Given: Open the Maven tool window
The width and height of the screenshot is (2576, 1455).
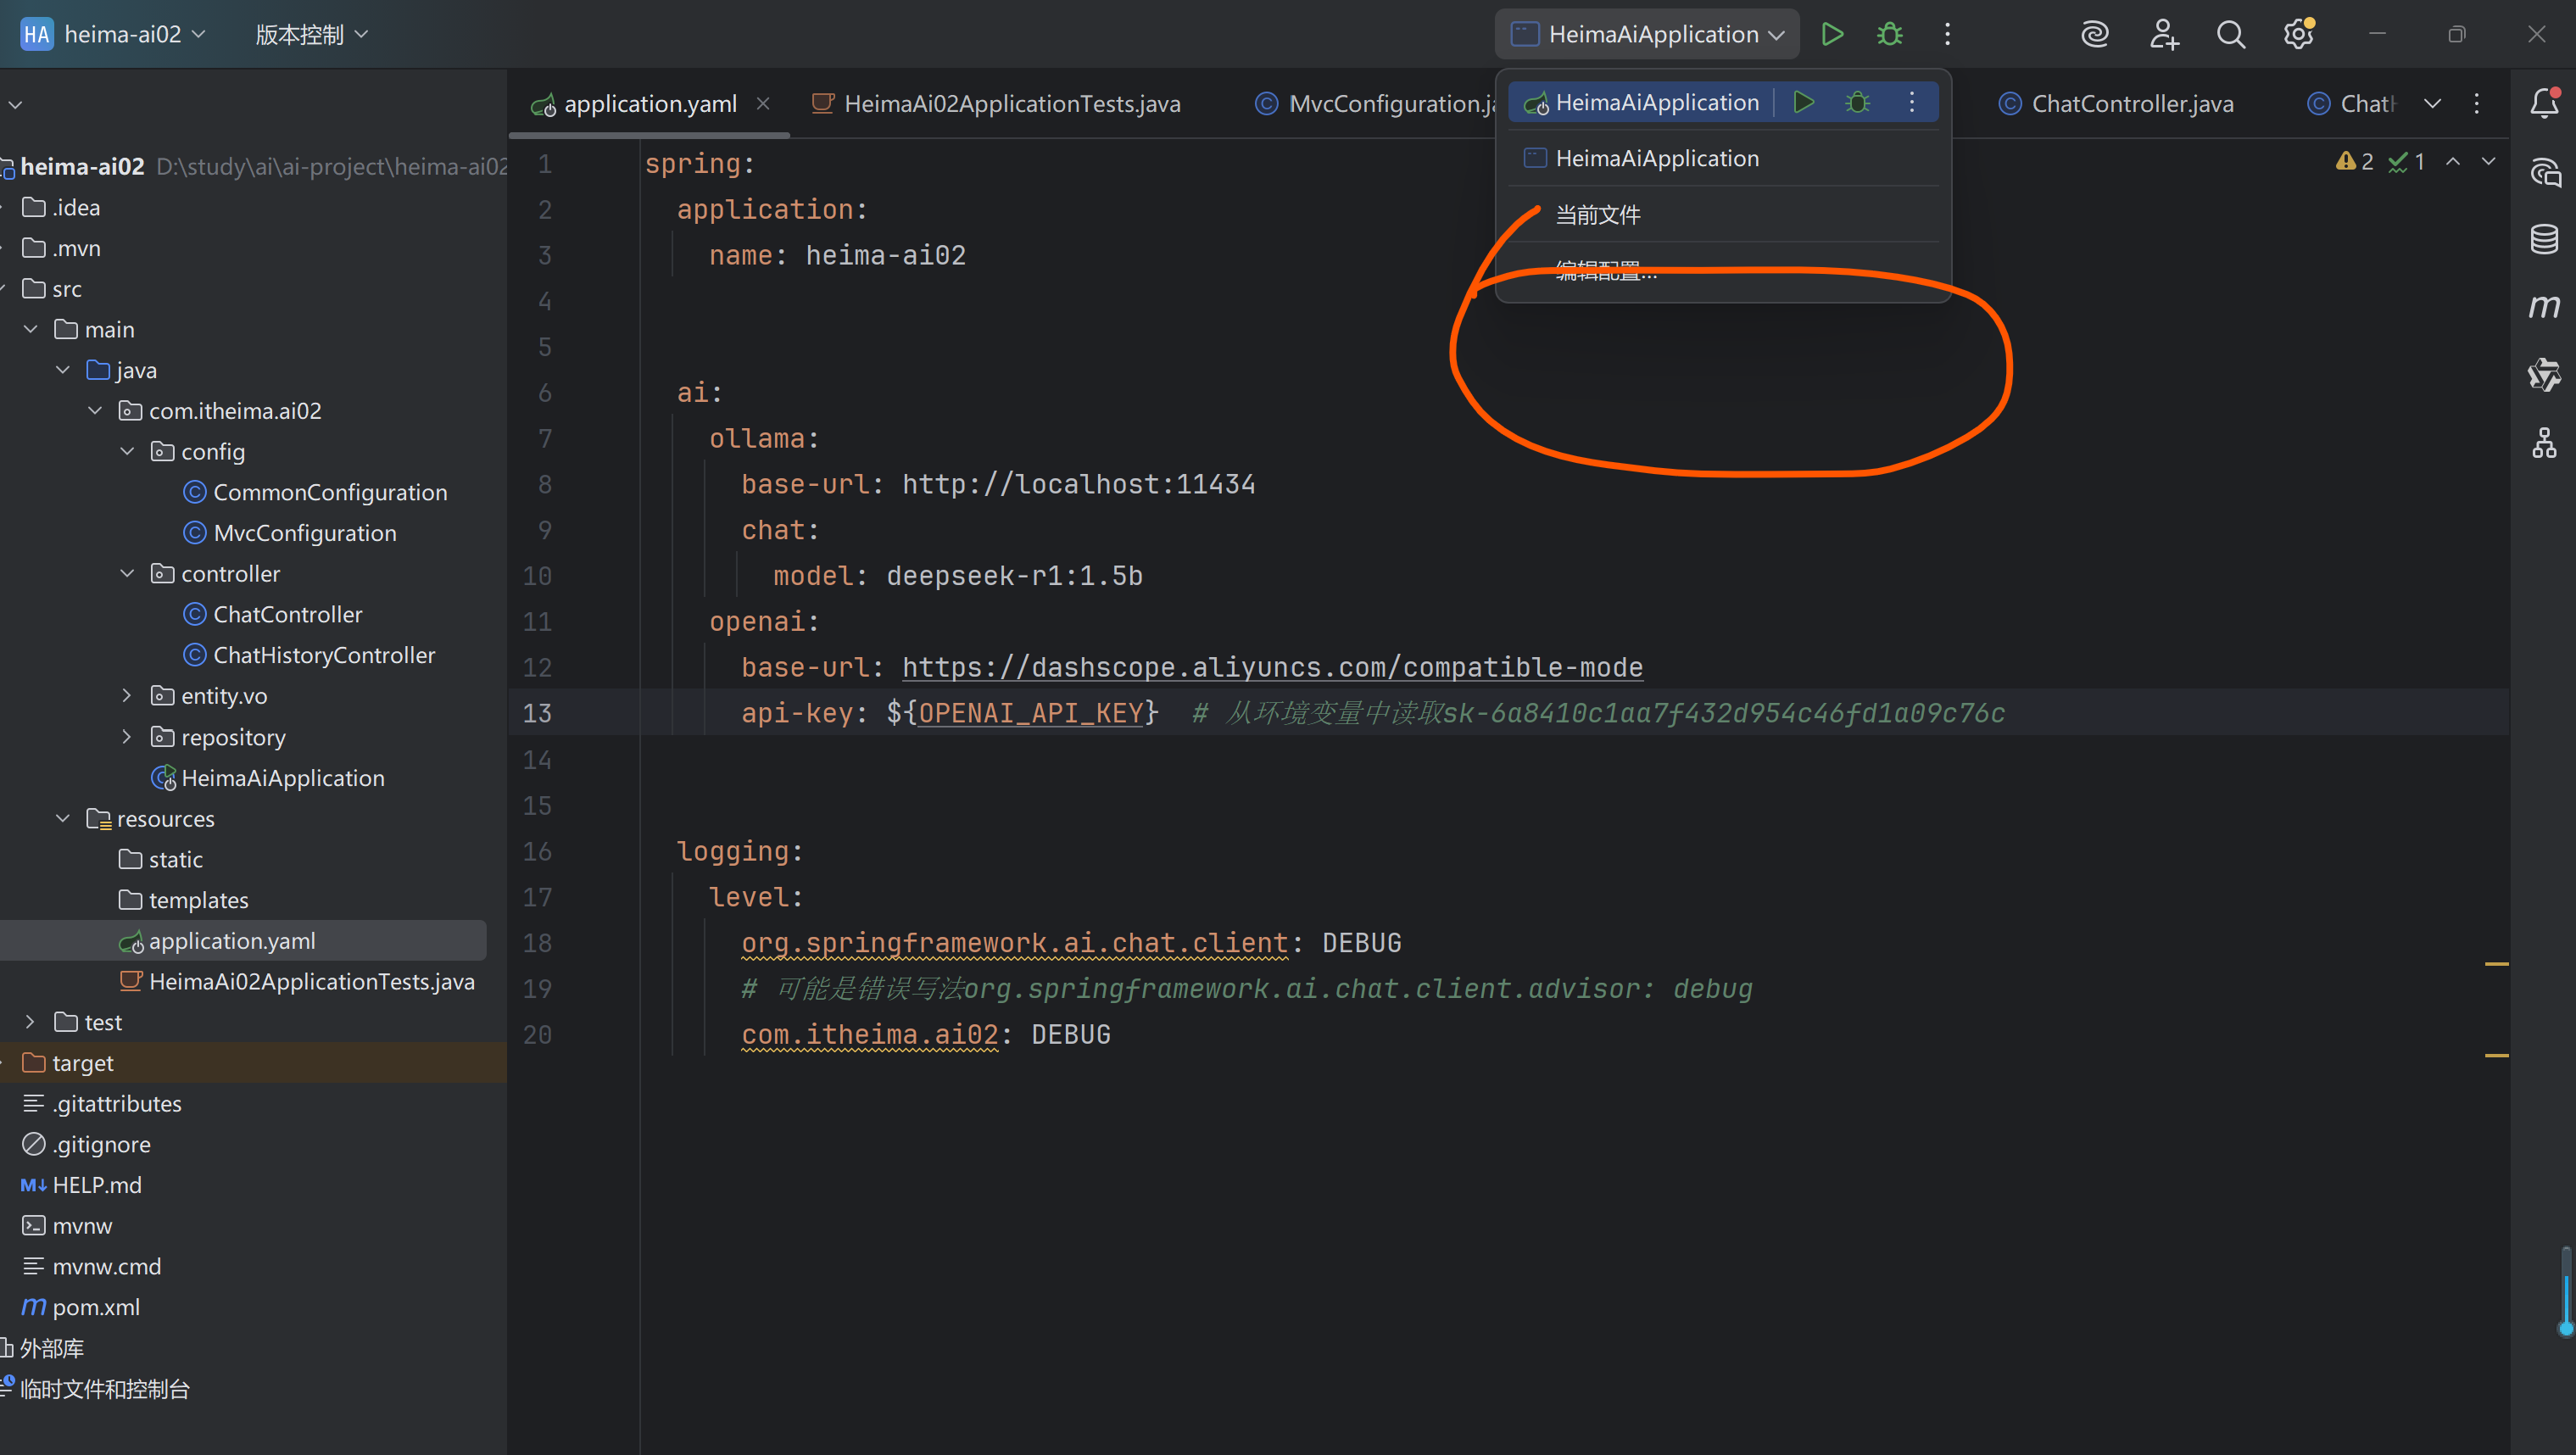Looking at the screenshot, I should [x=2544, y=306].
